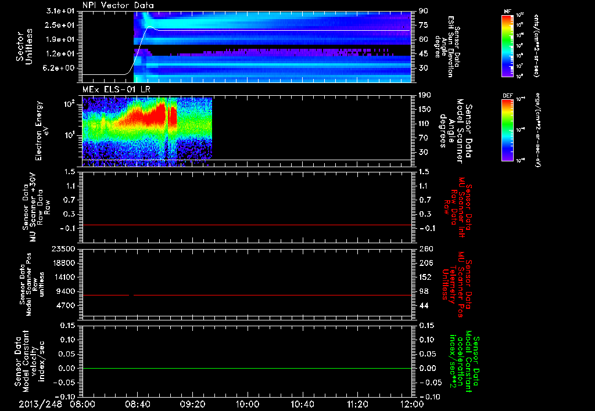Click the "11:20" time tick label
The image size is (595, 411).
[357, 404]
